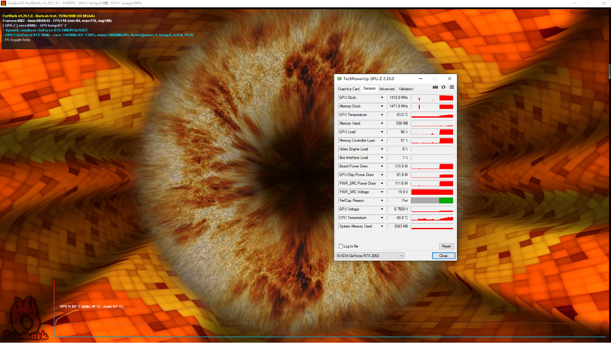Open the PerfCap Reason dropdown arrow

point(382,201)
